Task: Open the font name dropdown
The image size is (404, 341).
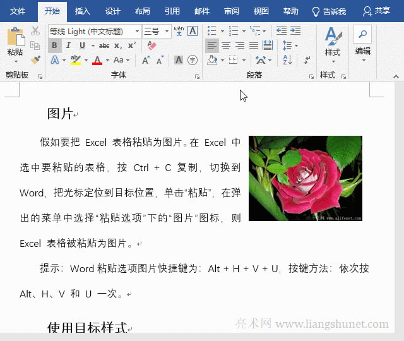Action: pos(137,32)
